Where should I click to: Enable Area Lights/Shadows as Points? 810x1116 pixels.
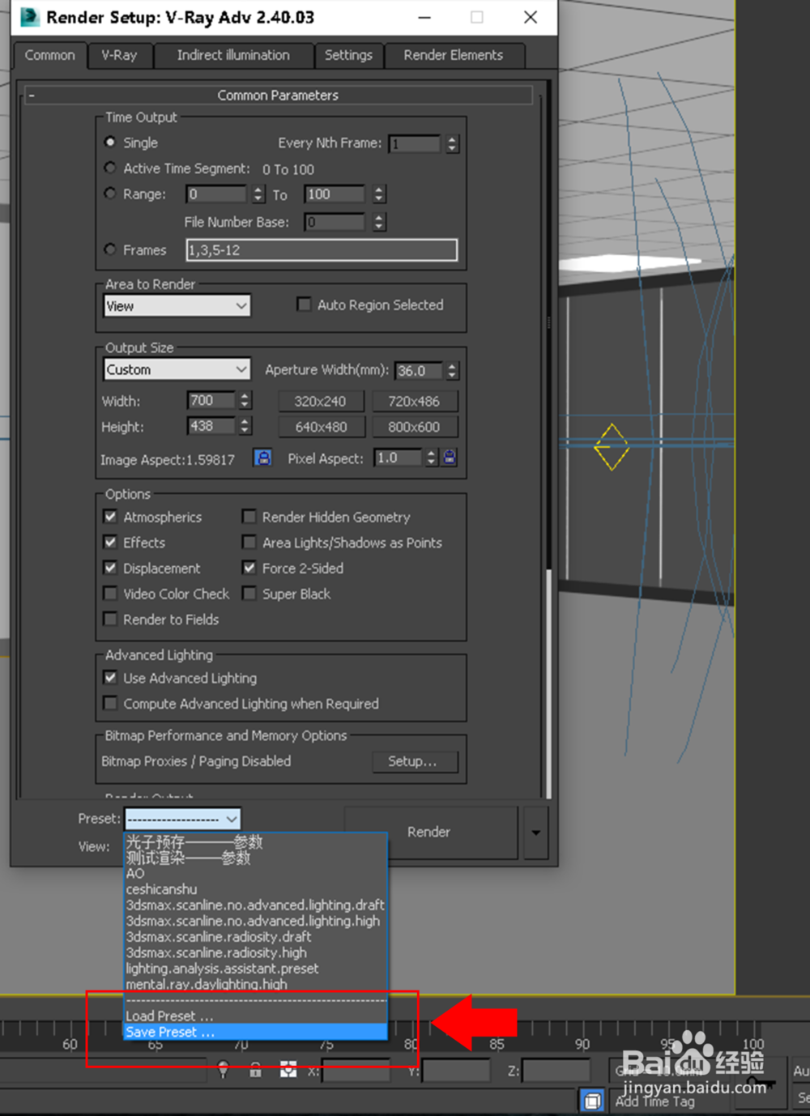(x=249, y=543)
